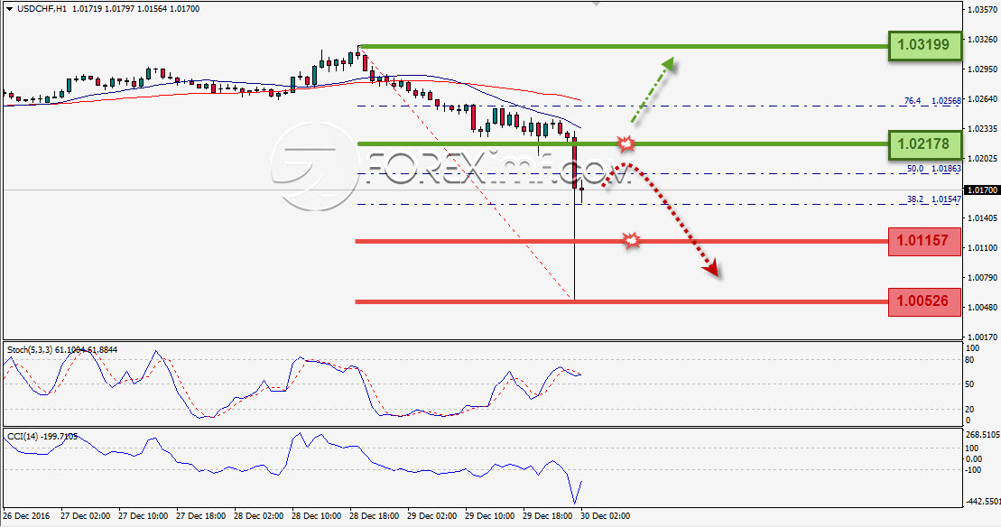This screenshot has height=527, width=1001.
Task: Click the -100 level on CCI scale
Action: pyautogui.click(x=974, y=470)
